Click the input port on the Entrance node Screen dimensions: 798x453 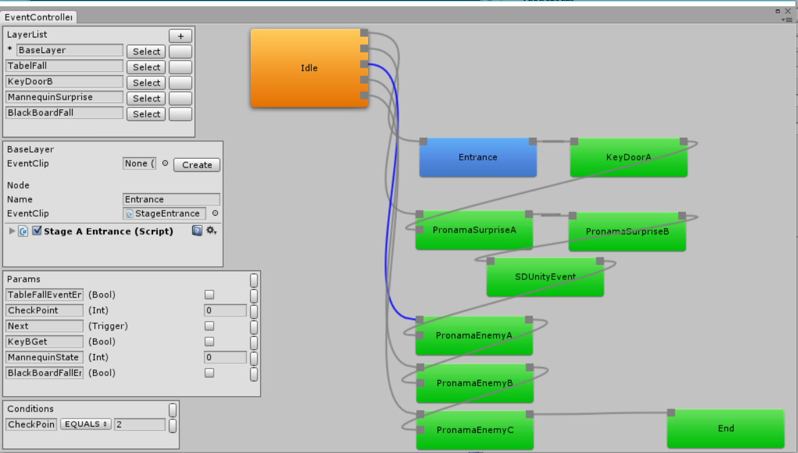[423, 141]
